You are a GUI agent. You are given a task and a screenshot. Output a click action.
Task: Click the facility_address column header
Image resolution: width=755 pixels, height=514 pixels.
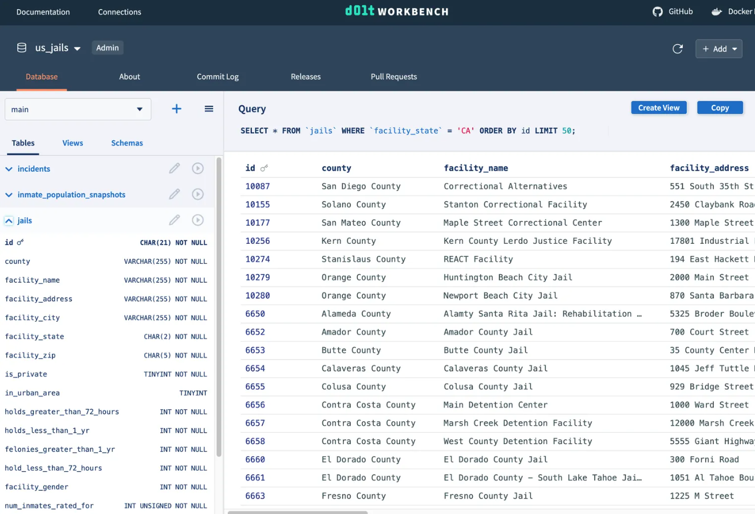(x=709, y=168)
